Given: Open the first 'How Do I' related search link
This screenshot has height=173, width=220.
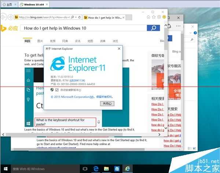Looking at the screenshot, I should click(158, 104).
